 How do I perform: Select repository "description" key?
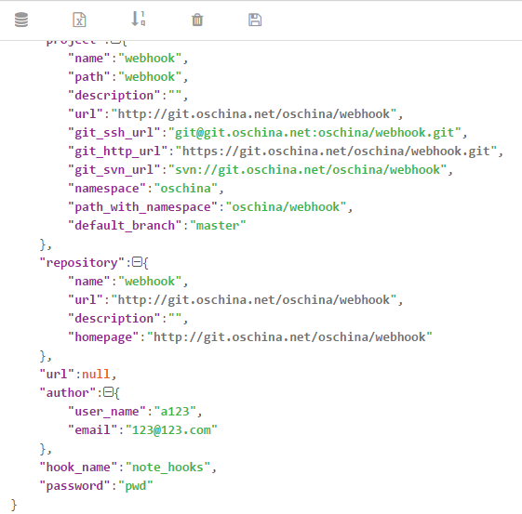click(114, 319)
